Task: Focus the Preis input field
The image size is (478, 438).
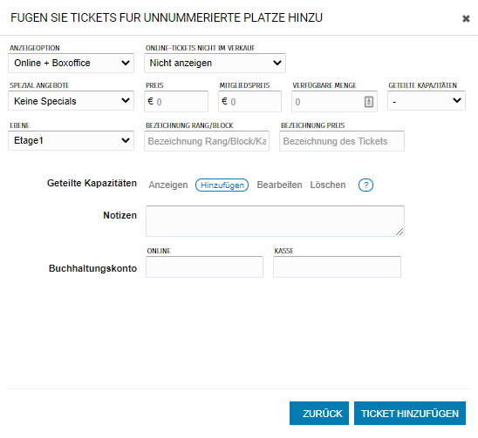Action: pos(176,101)
